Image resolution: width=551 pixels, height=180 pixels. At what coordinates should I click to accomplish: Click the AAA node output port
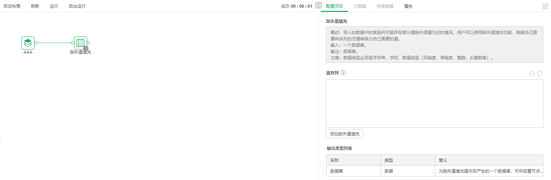click(35, 43)
